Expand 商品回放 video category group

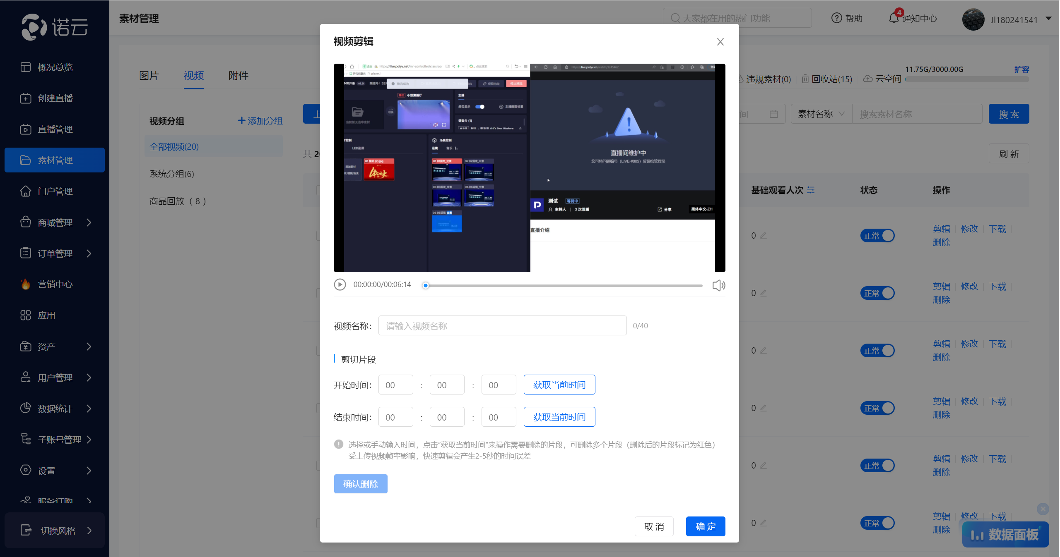[177, 201]
